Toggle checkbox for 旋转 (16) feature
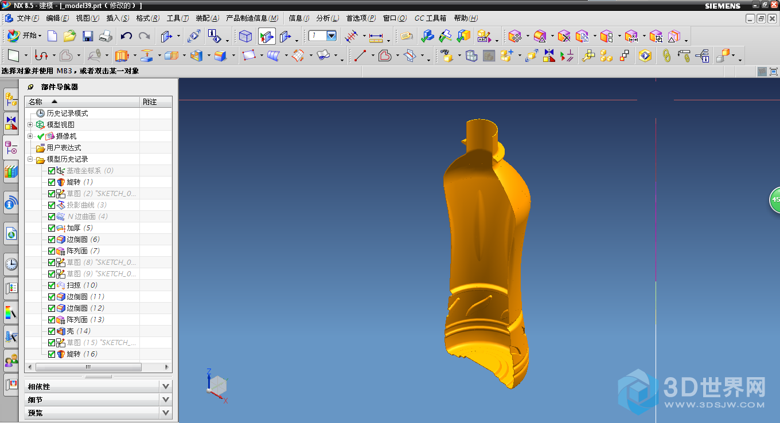This screenshot has width=780, height=423. tap(52, 354)
